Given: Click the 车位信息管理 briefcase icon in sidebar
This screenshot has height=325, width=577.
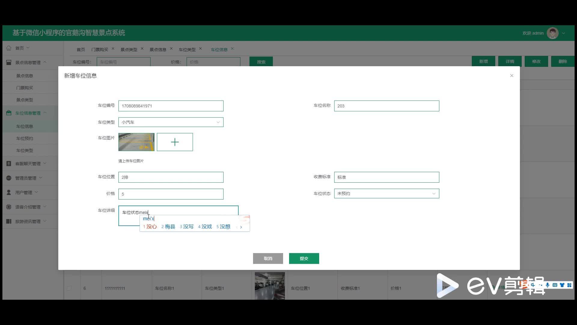Looking at the screenshot, I should (9, 113).
